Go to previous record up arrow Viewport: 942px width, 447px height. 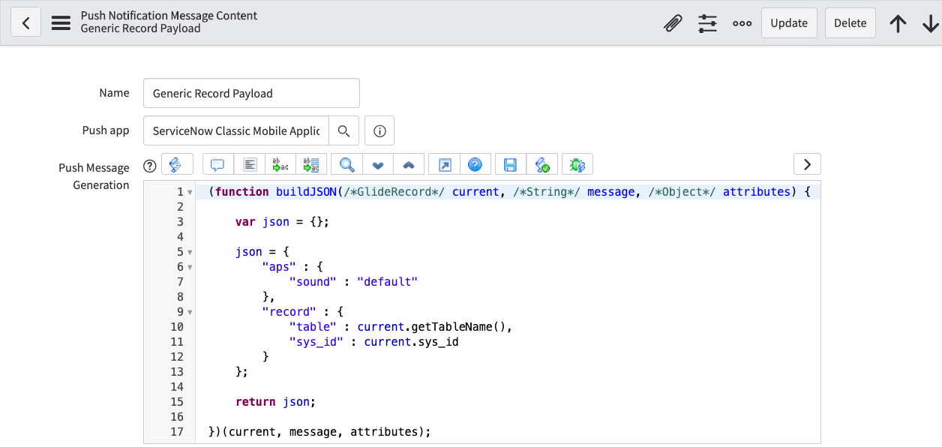click(898, 23)
